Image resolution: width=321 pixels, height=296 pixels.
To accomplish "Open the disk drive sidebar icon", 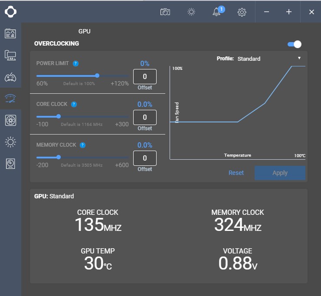I will (x=10, y=164).
